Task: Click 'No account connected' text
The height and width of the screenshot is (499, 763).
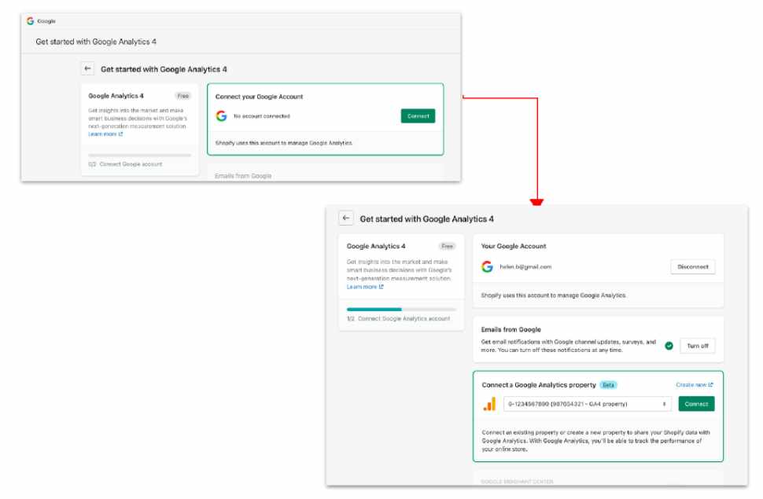Action: point(262,116)
